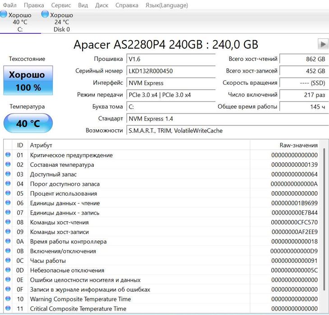
Task: Click the Стандарт field NVM Express 1.4
Action: (228, 119)
